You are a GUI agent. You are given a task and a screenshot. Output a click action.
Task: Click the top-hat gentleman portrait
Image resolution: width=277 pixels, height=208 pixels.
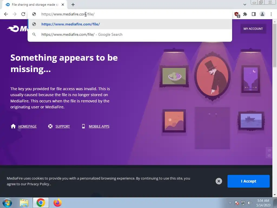[x=212, y=76]
